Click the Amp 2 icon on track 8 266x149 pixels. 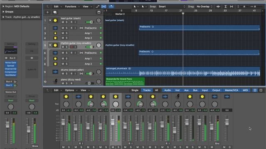(55, 64)
